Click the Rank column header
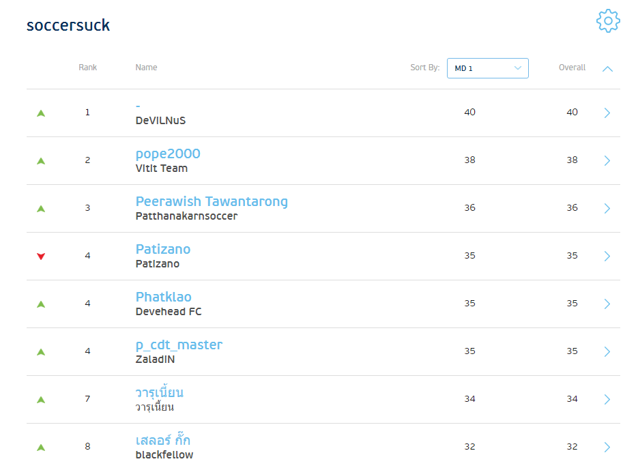The image size is (623, 468). [87, 68]
